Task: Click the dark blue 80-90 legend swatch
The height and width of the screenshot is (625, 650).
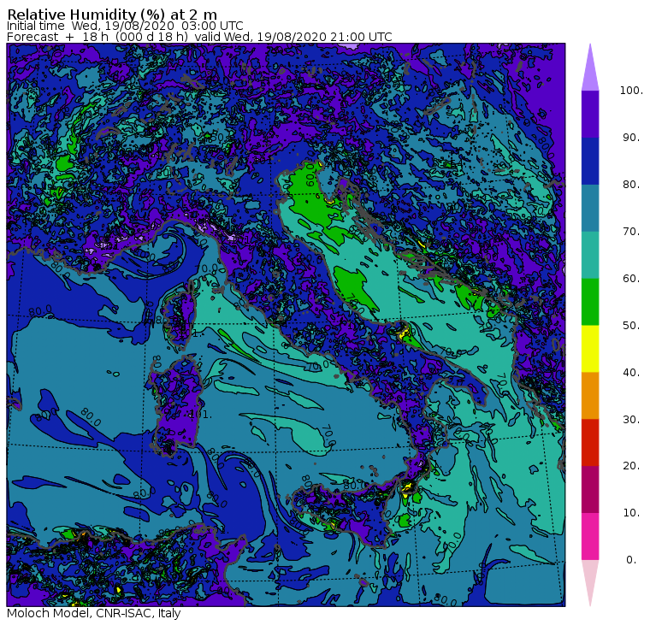Action: click(590, 161)
